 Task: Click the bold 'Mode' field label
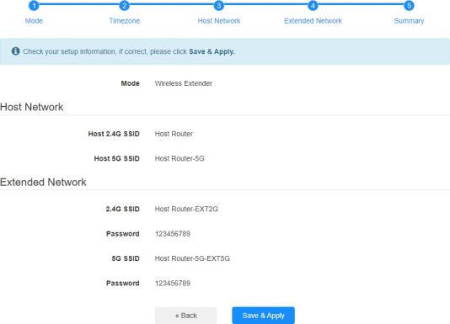click(131, 83)
